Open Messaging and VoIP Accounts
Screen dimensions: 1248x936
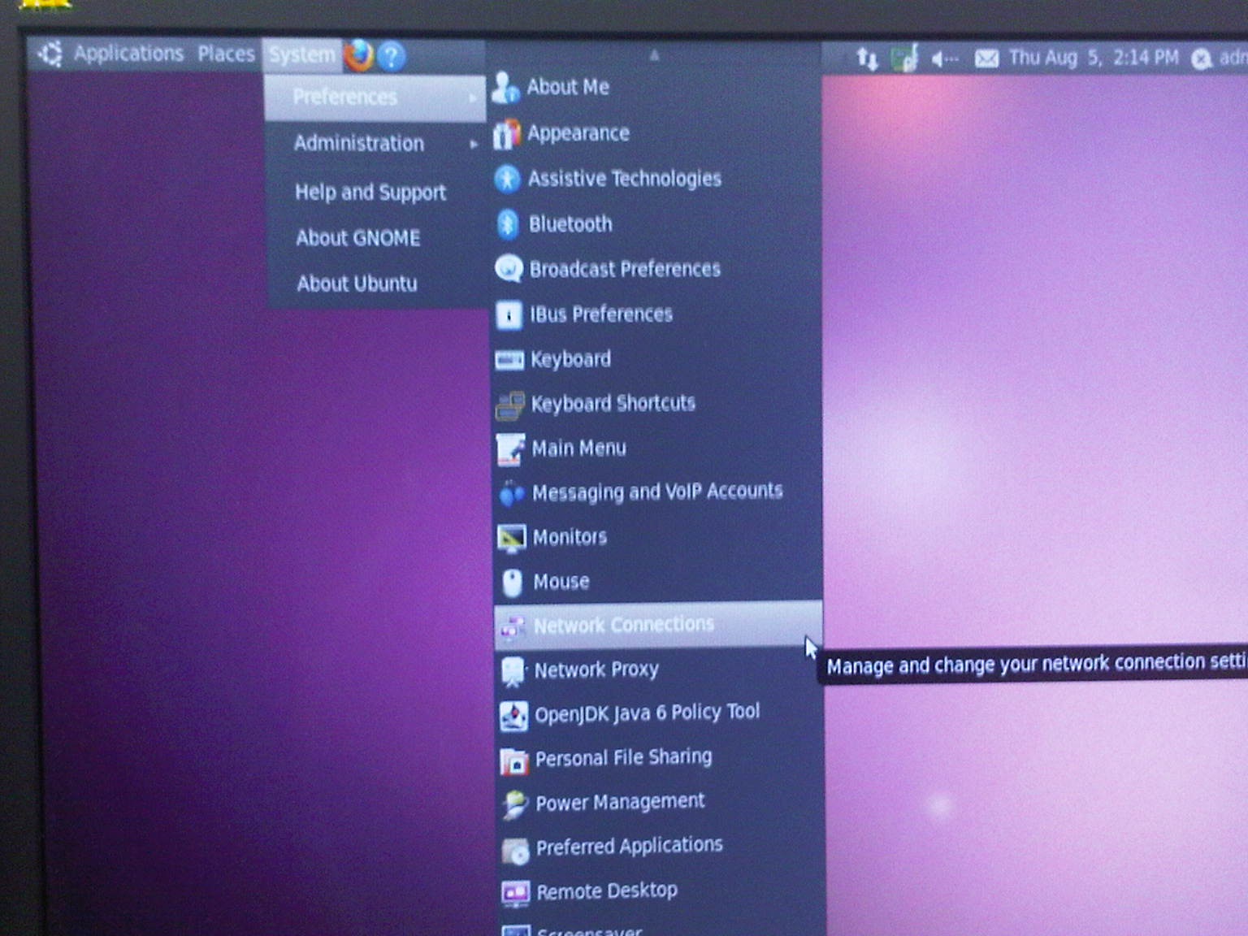(x=656, y=492)
